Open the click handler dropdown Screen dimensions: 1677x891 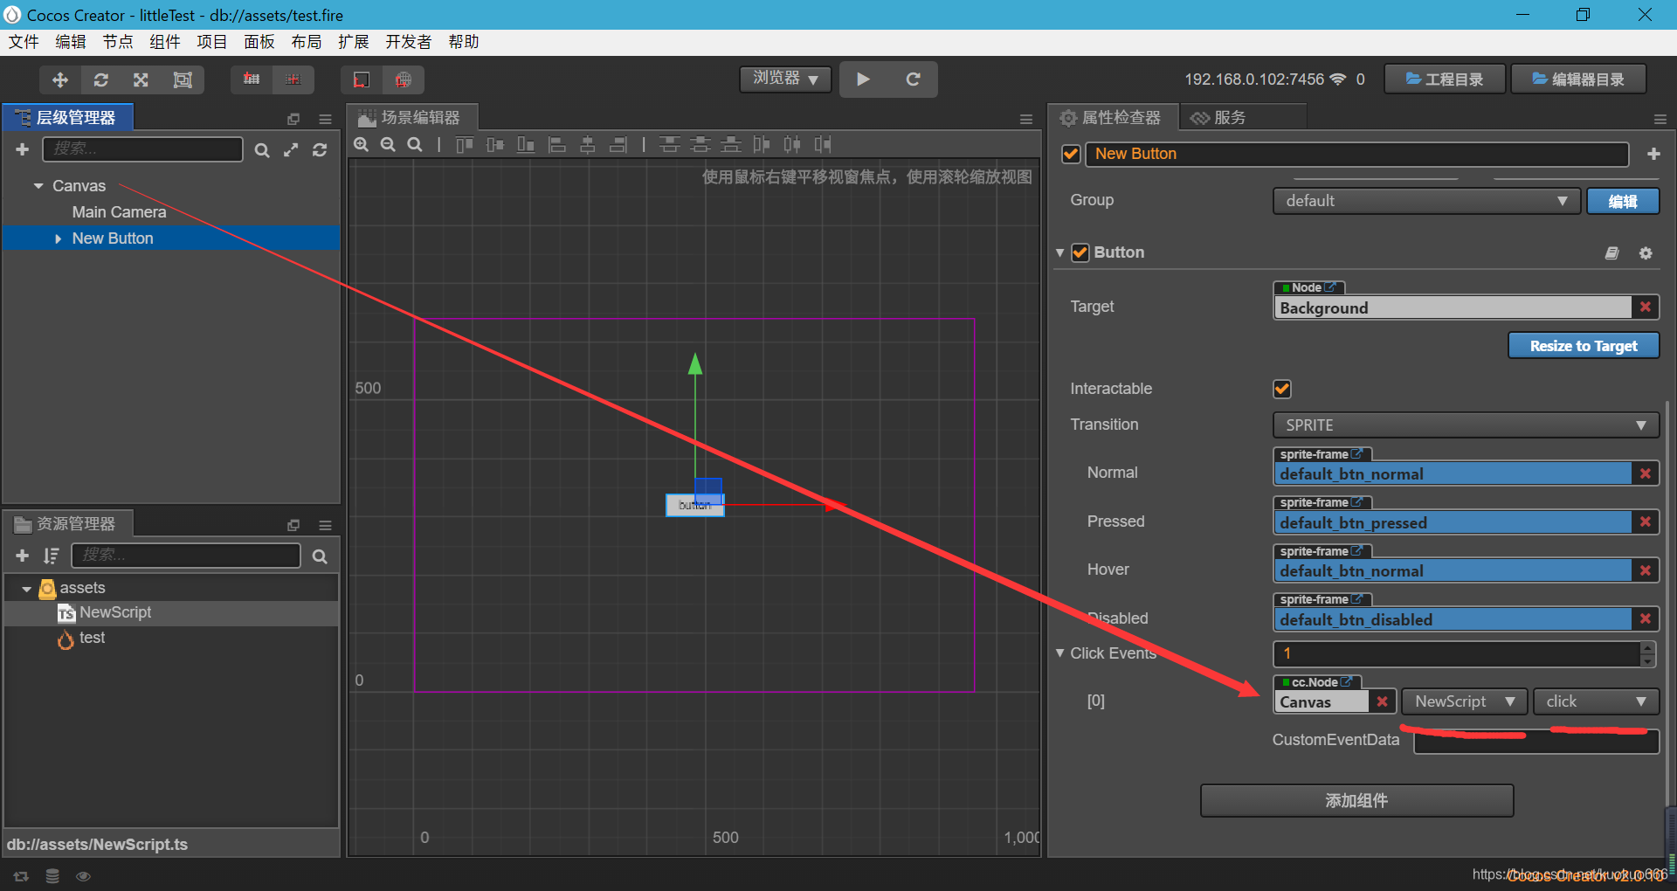pyautogui.click(x=1596, y=701)
